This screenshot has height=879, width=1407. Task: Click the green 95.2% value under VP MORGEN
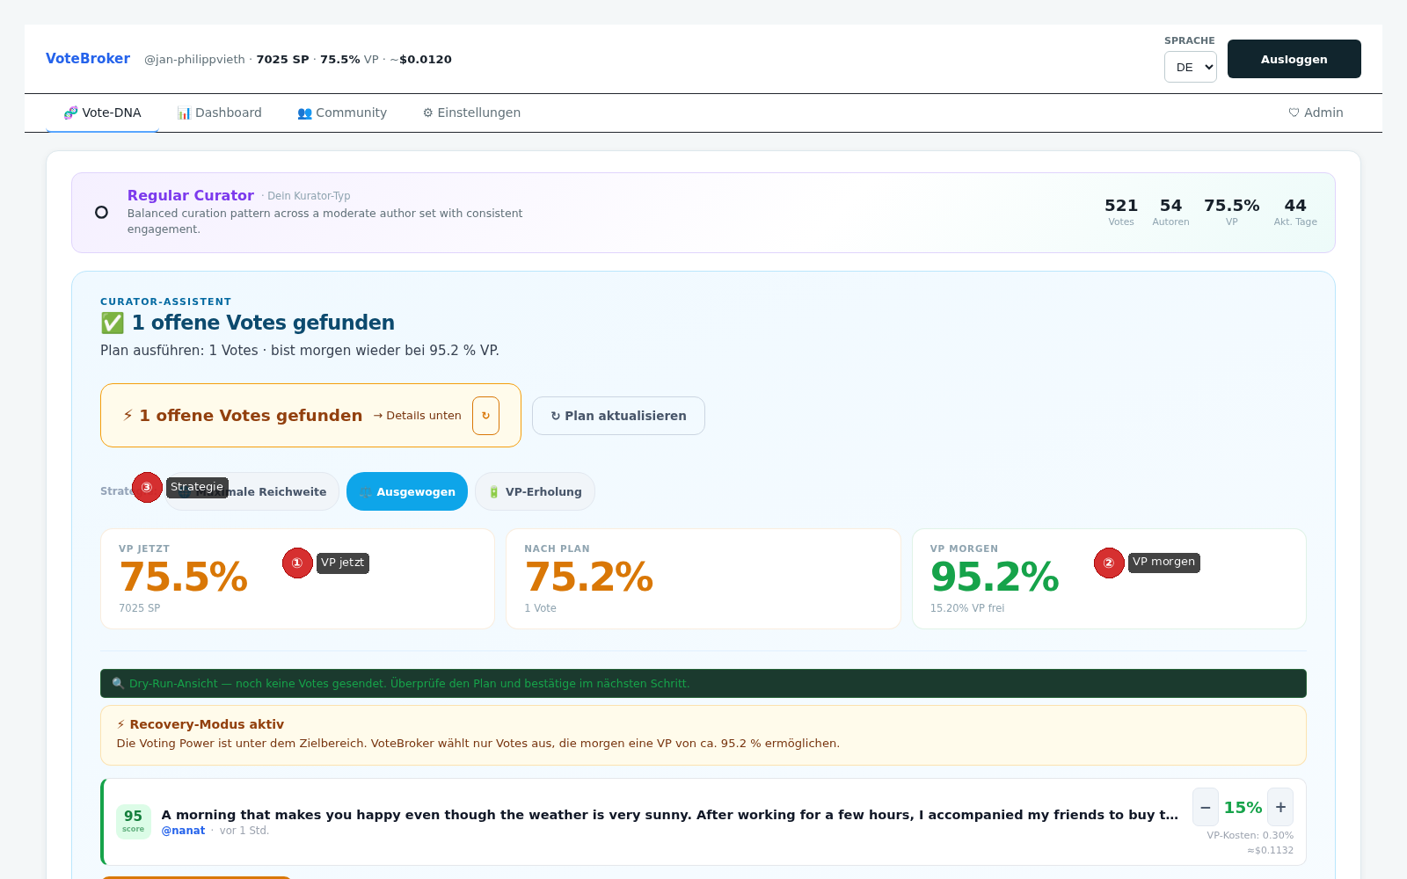pyautogui.click(x=995, y=578)
